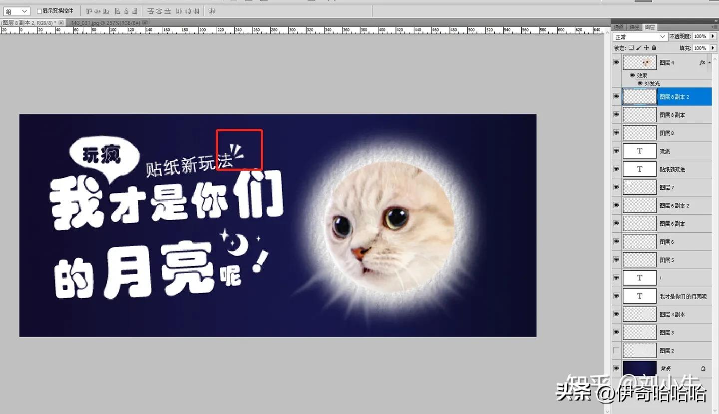Open the 不透明度 slider arrow
Viewport: 719px width, 414px height.
(x=713, y=36)
